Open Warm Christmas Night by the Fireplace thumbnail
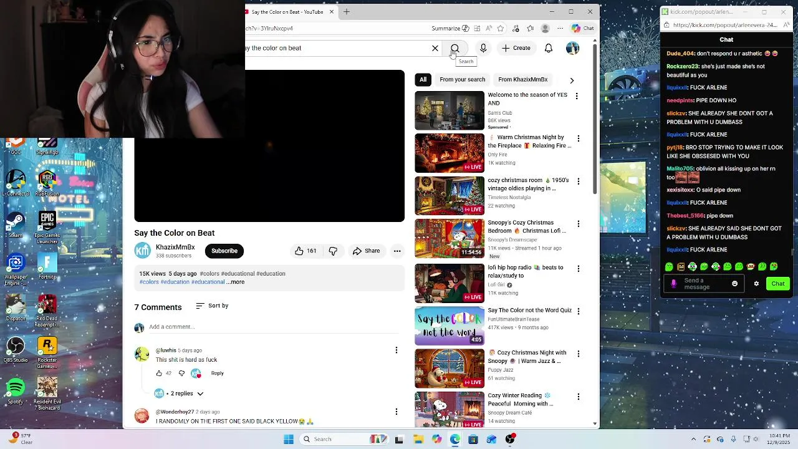Viewport: 798px width, 449px height. point(449,153)
